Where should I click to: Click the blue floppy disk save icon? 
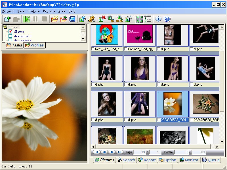[x=72, y=19]
